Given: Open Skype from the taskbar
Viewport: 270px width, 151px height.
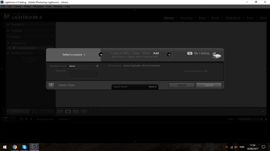Looking at the screenshot, I should click(25, 147).
